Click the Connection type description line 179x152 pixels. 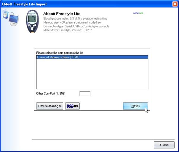(76, 26)
